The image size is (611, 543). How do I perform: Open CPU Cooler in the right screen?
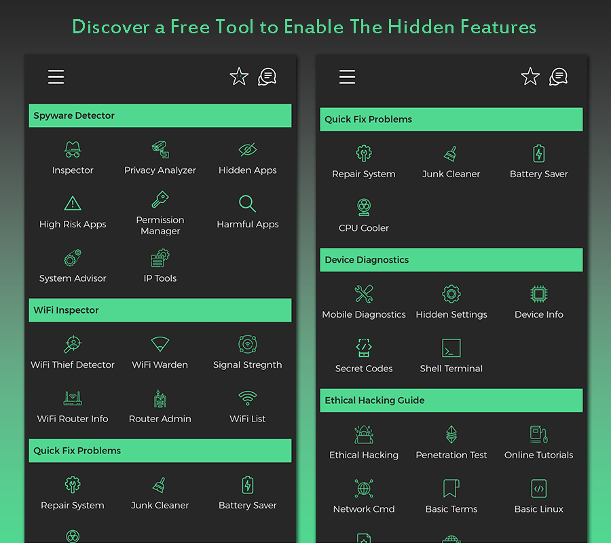[364, 216]
